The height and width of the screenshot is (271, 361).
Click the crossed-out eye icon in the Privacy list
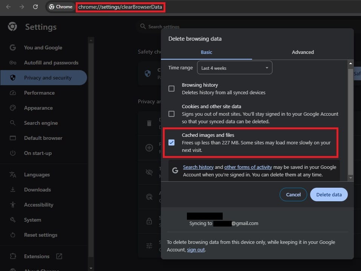tap(149, 172)
